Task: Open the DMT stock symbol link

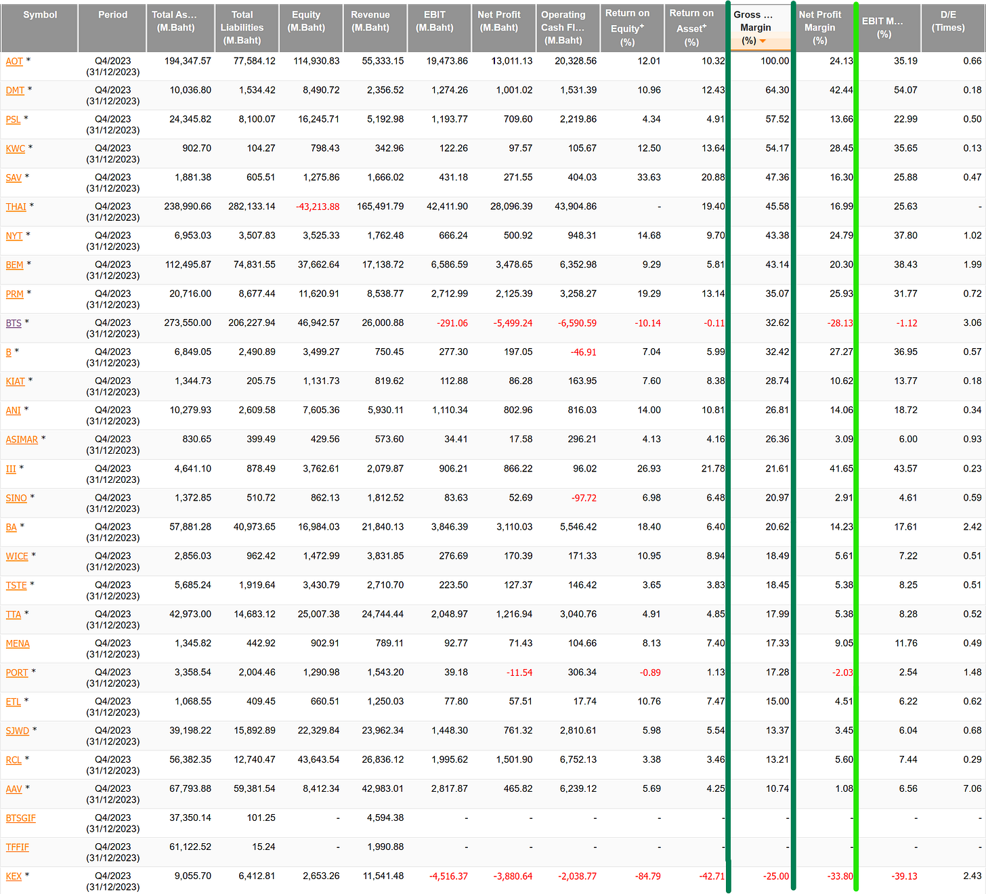Action: 15,91
